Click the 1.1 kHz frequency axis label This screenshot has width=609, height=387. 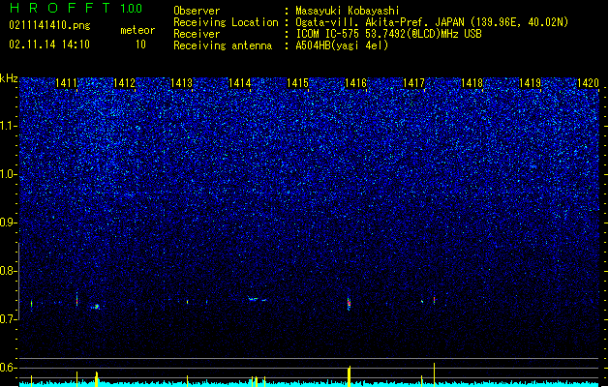[x=8, y=126]
